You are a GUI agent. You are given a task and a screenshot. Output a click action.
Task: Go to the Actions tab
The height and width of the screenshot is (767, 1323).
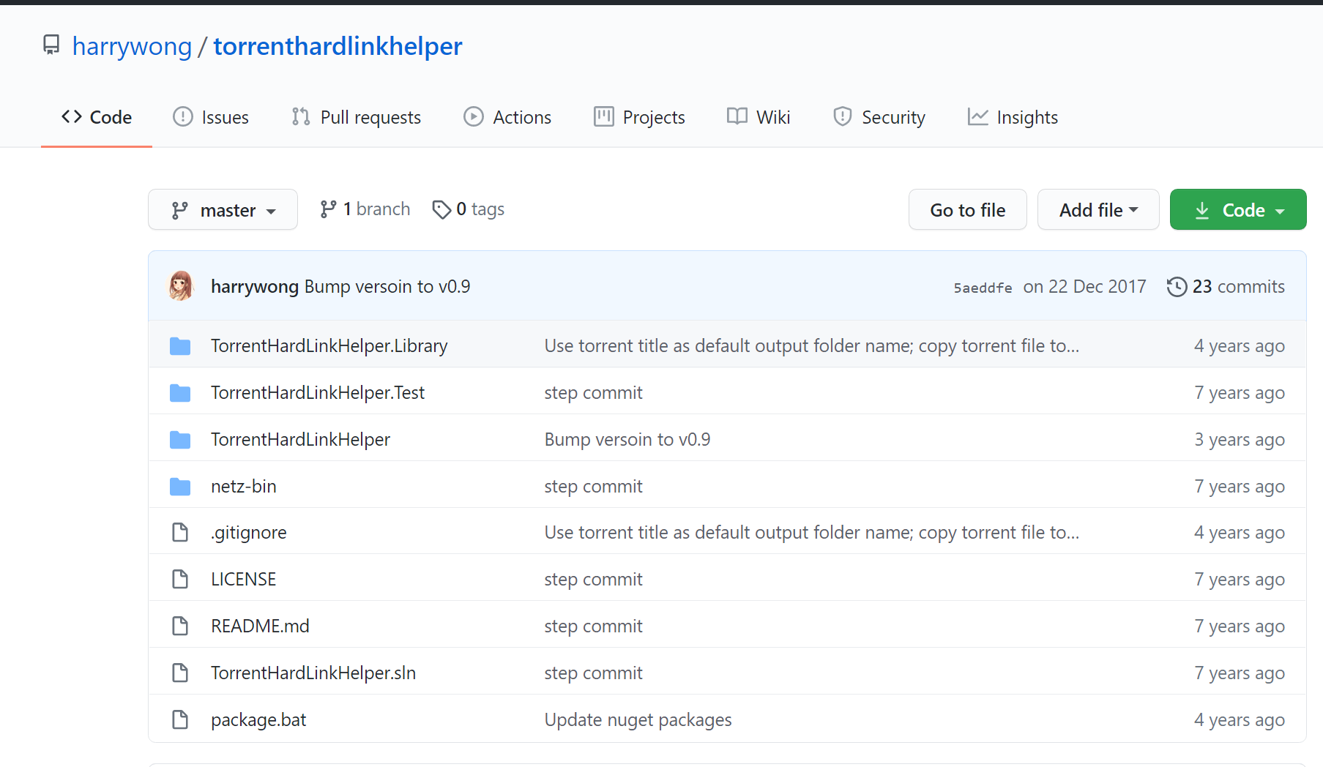click(507, 117)
